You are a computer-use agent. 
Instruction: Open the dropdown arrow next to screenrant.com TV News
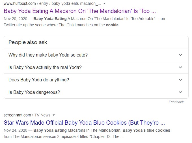(x=54, y=115)
